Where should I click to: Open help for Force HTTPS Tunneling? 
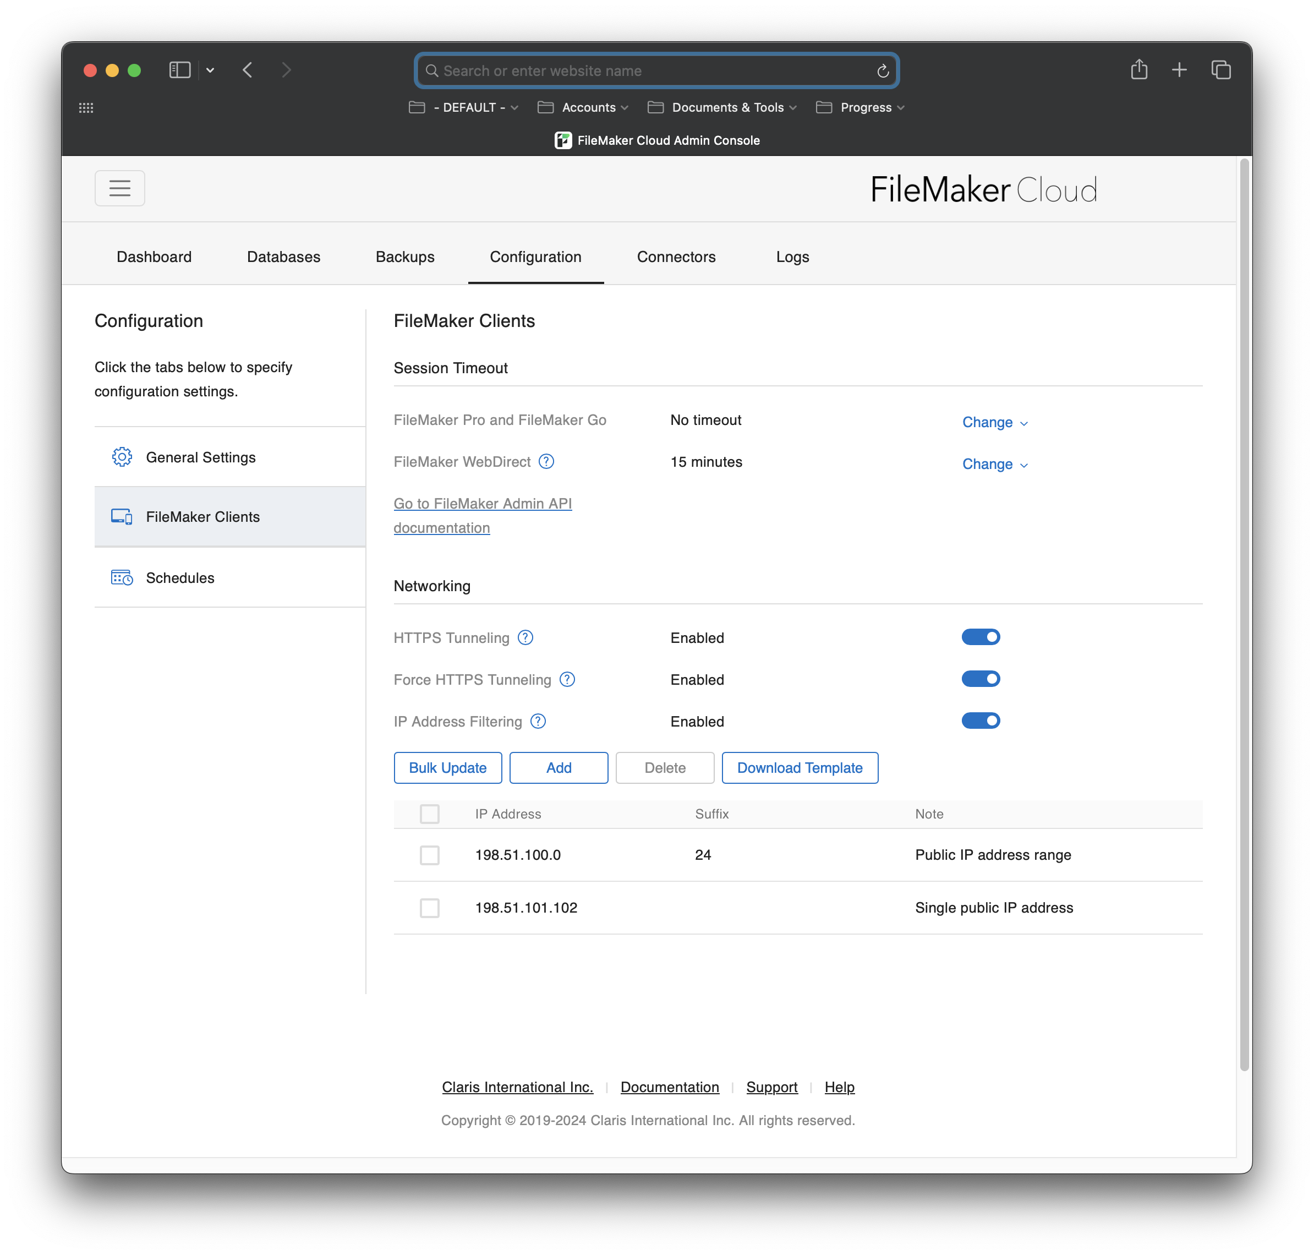pos(567,680)
